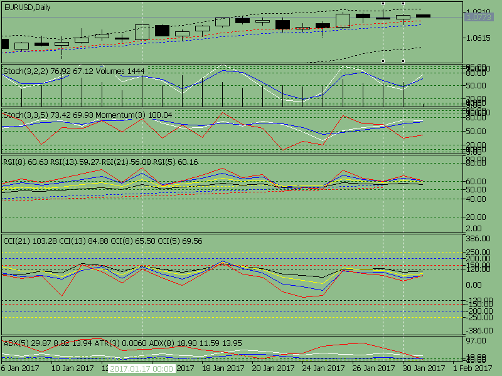This screenshot has width=502, height=376.
Task: Click the 2.00 value on the RSI scale
Action: [x=474, y=229]
